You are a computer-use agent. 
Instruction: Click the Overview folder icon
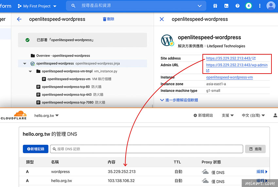click(33, 56)
